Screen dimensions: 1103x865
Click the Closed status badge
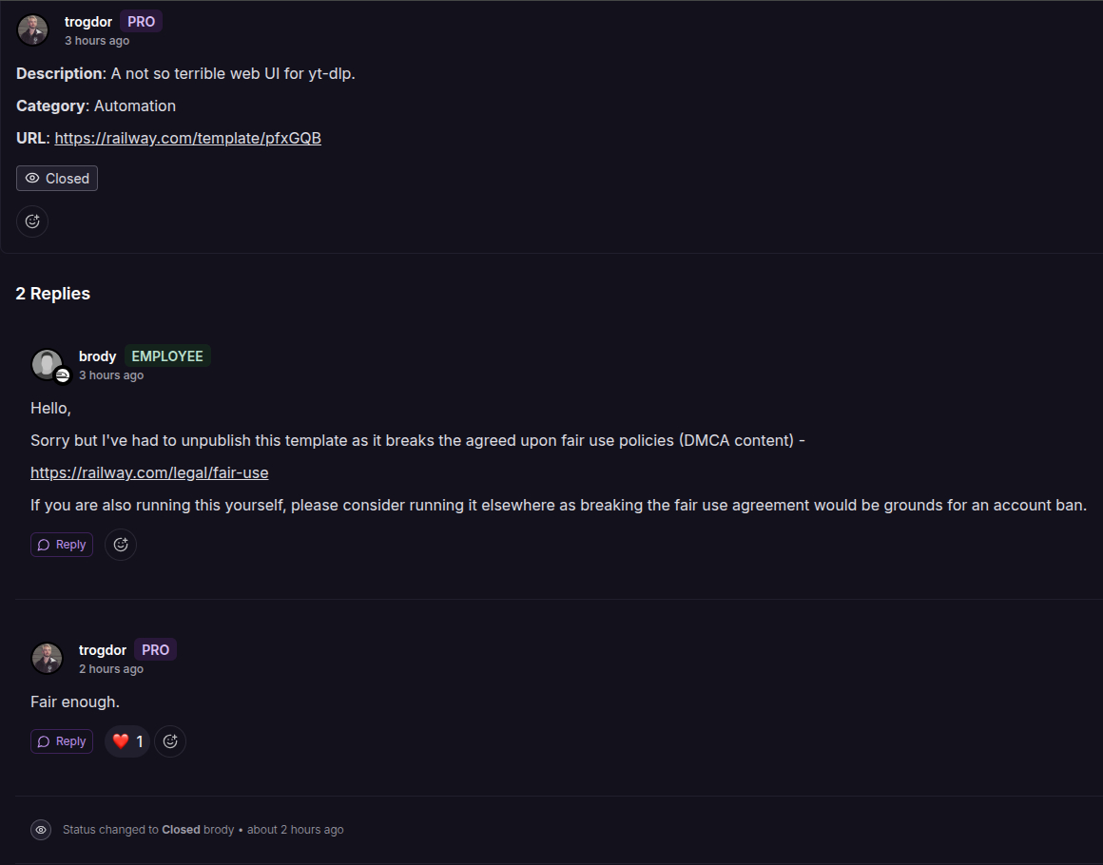pyautogui.click(x=57, y=178)
